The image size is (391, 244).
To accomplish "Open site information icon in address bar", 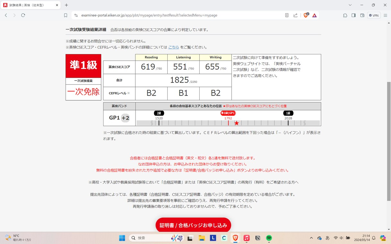I will click(x=76, y=15).
